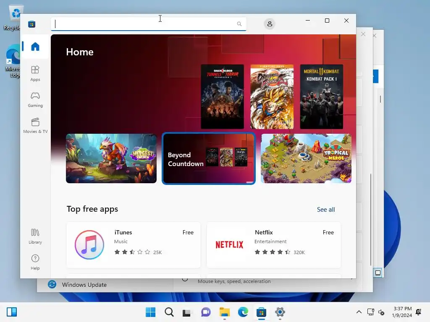Image resolution: width=430 pixels, height=322 pixels.
Task: Open the Windows Start menu
Action: click(x=150, y=312)
